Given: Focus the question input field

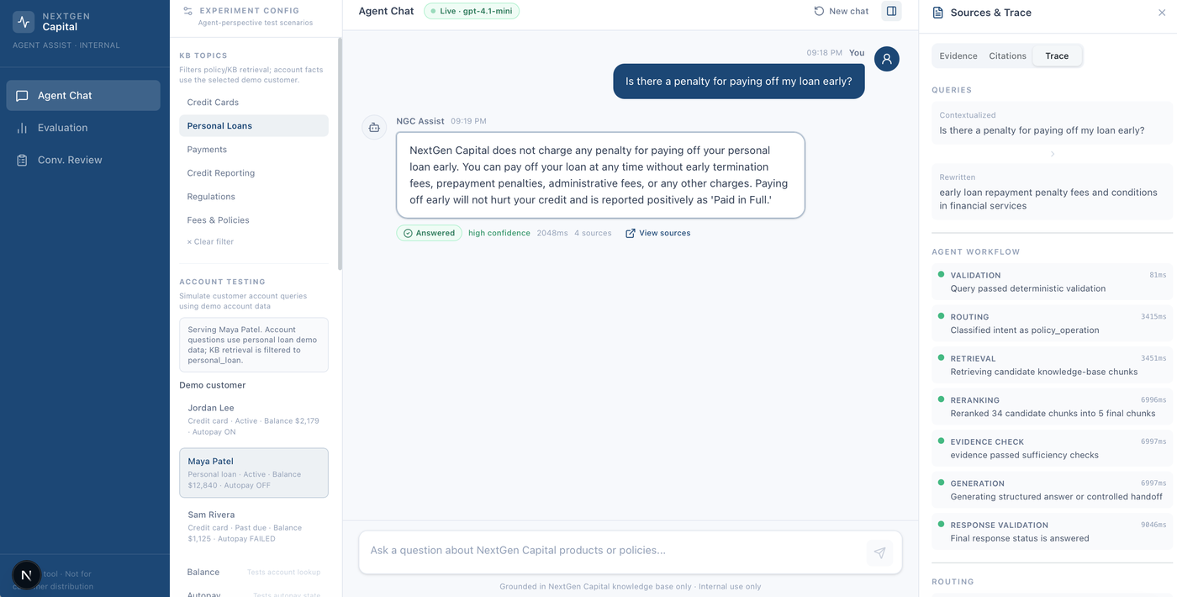Looking at the screenshot, I should pyautogui.click(x=614, y=551).
